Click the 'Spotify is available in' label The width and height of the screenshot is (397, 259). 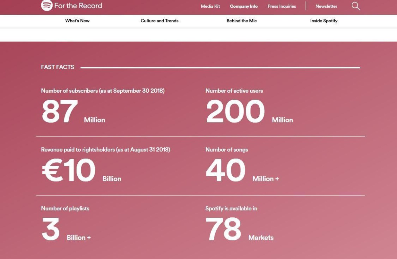tap(231, 208)
